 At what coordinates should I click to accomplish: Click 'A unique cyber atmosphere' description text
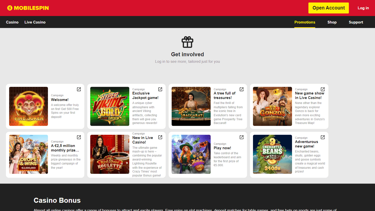(x=145, y=113)
